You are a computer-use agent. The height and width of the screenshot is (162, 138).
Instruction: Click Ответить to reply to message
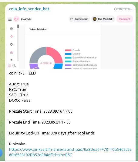tap(123, 9)
